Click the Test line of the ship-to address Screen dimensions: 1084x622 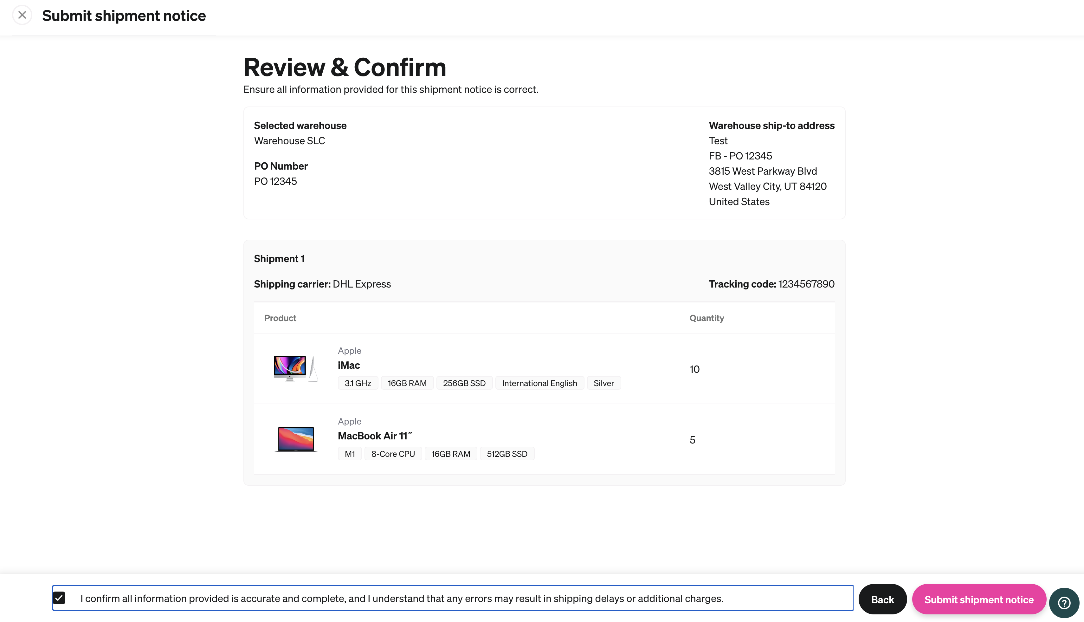coord(718,140)
